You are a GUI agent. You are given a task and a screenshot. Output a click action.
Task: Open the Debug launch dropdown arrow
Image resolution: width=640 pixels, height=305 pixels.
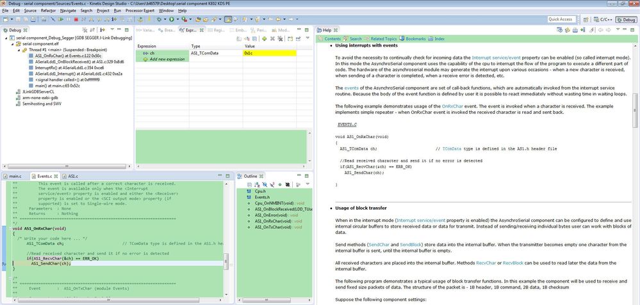click(x=165, y=19)
